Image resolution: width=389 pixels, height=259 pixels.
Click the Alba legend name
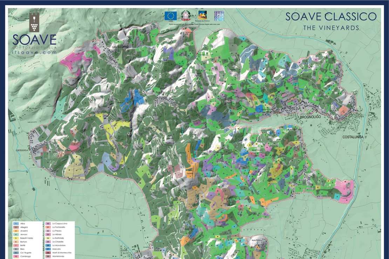tap(22, 224)
